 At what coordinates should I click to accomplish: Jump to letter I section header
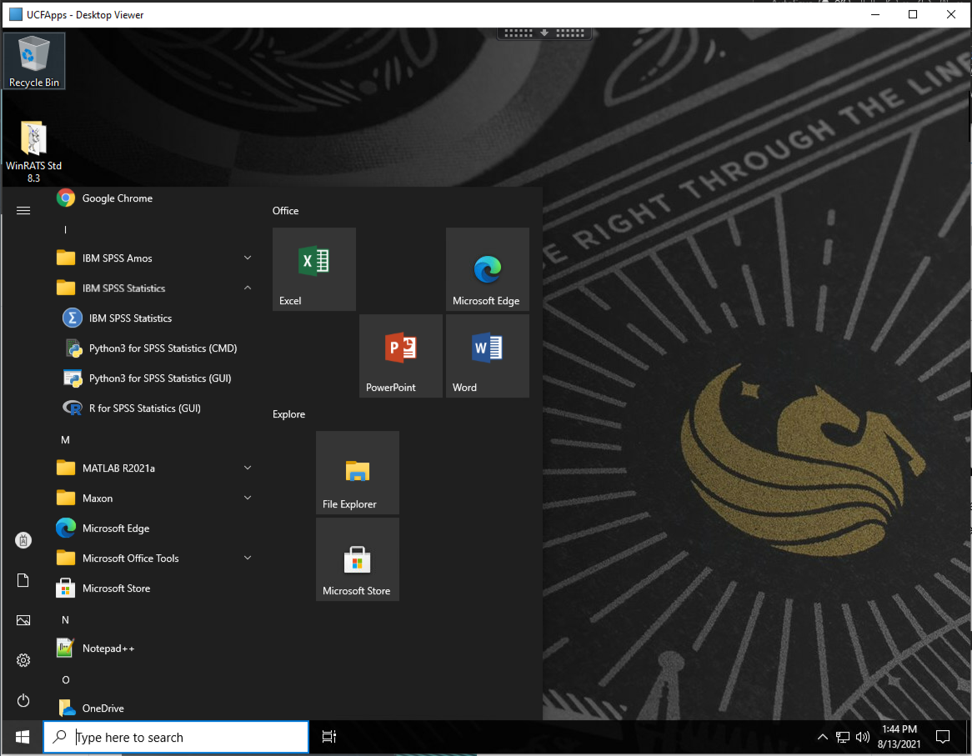65,230
